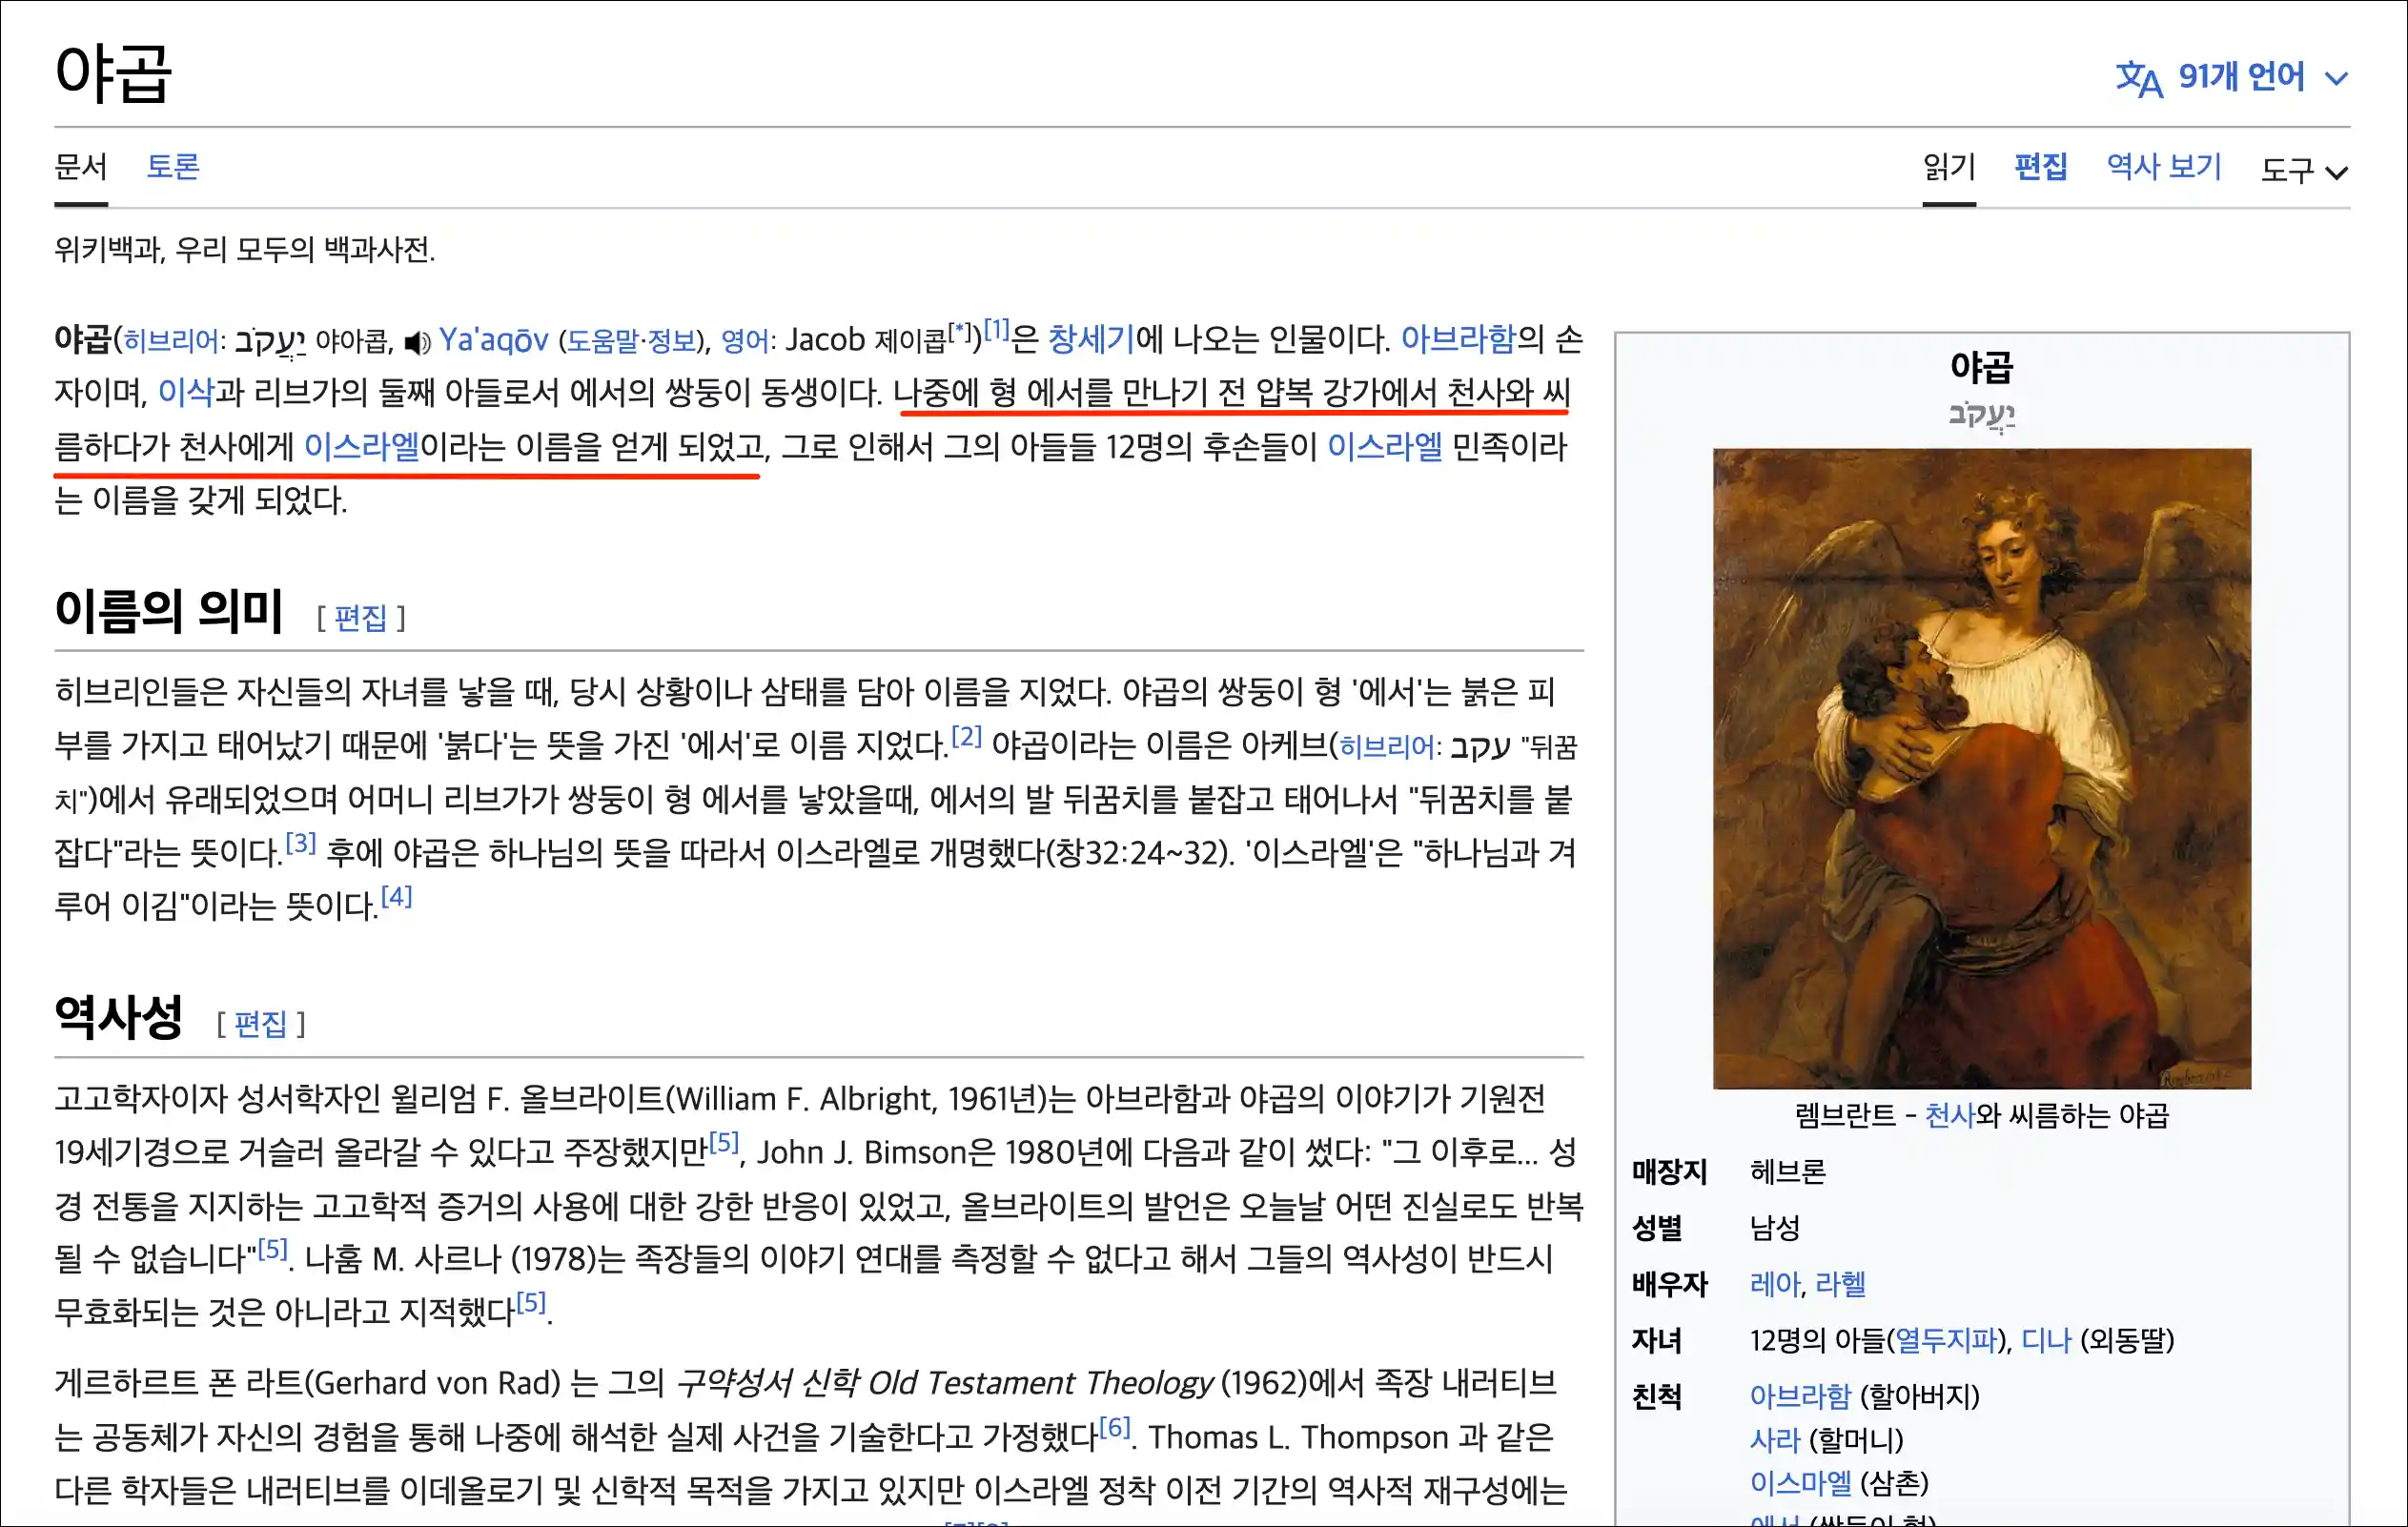The width and height of the screenshot is (2408, 1527).
Task: Switch to the 토론 discussion tab
Action: [173, 166]
